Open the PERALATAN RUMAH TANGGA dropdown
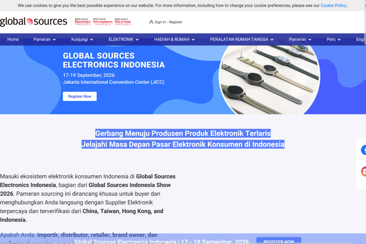 242,39
